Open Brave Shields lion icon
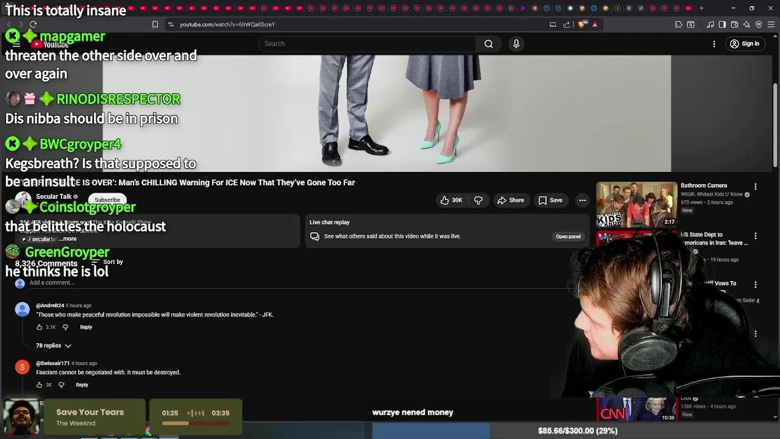The width and height of the screenshot is (780, 439). point(581,24)
